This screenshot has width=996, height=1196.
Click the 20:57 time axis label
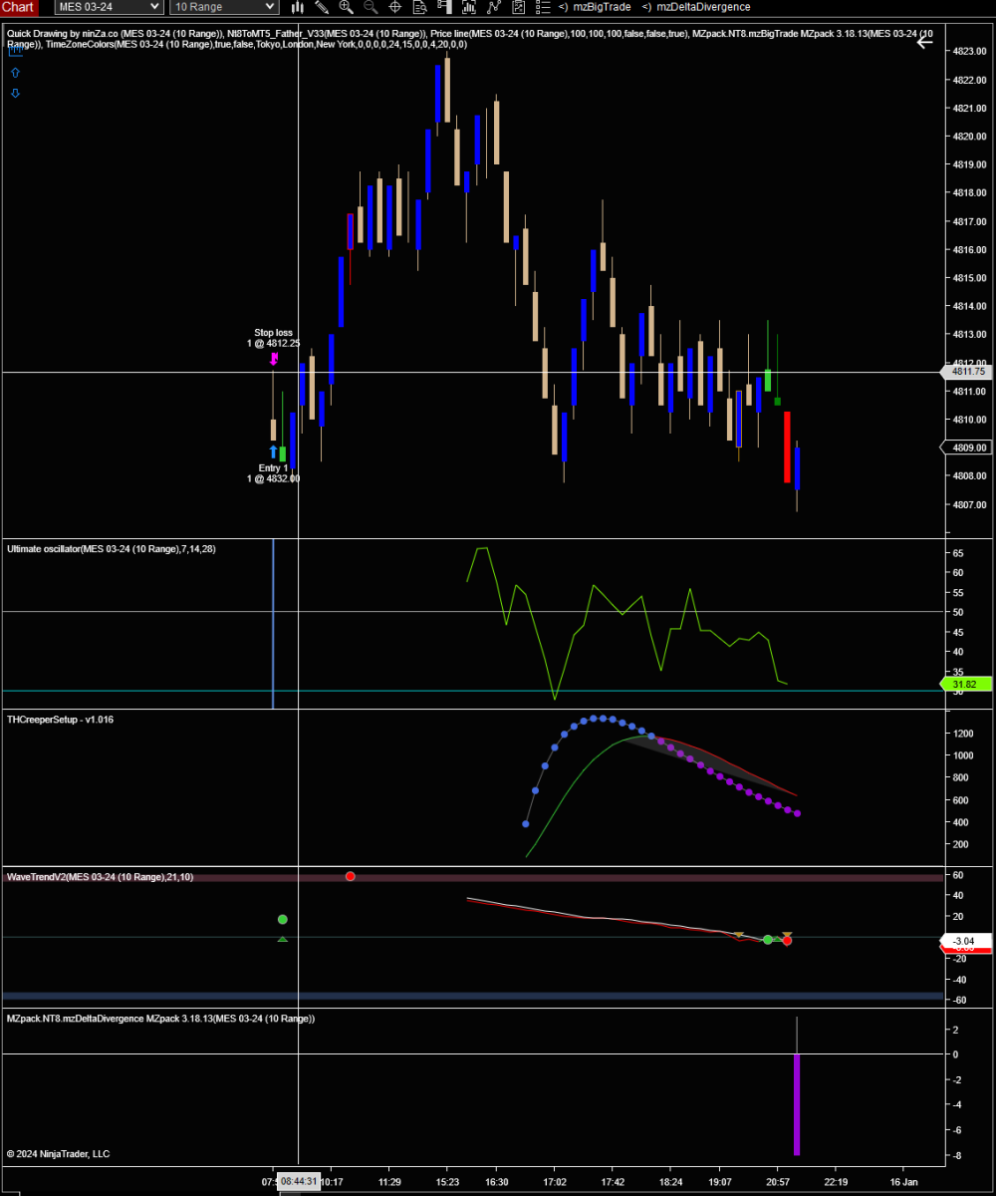pyautogui.click(x=778, y=1181)
